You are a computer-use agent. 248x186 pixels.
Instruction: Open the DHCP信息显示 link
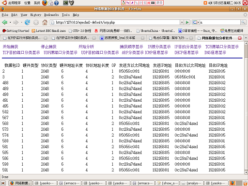pos(186,53)
